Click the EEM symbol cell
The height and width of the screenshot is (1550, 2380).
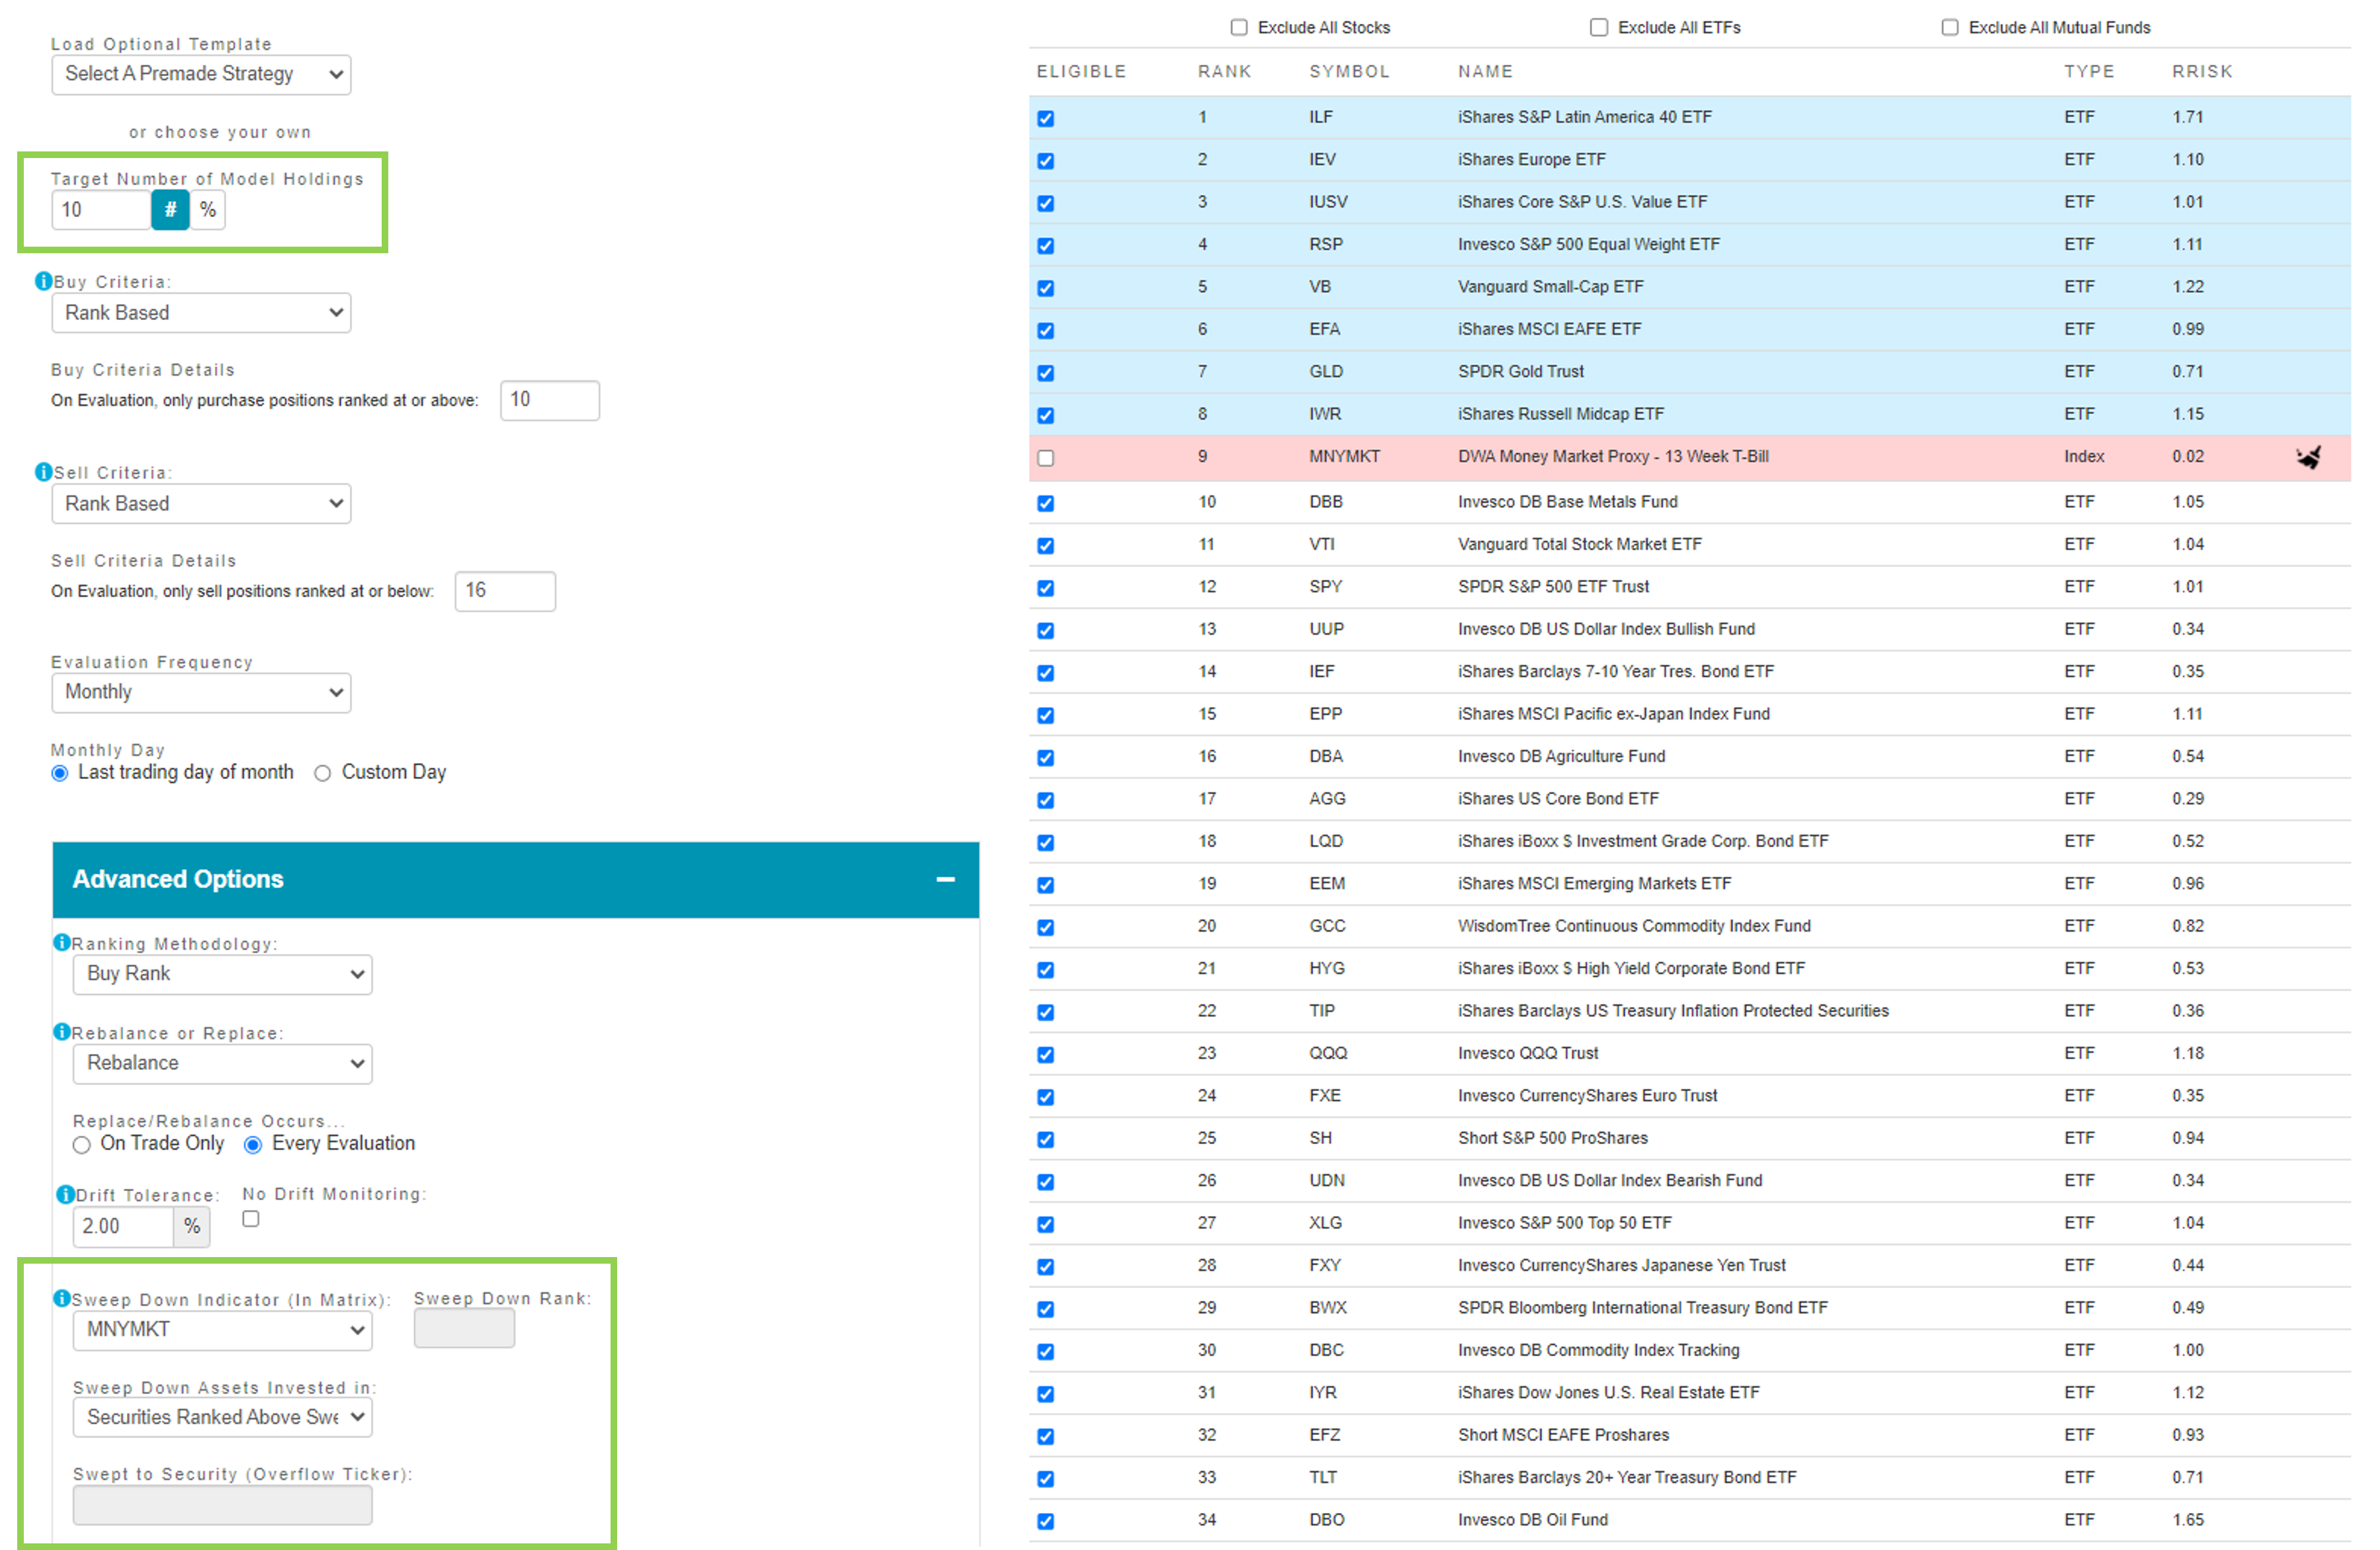[1327, 883]
